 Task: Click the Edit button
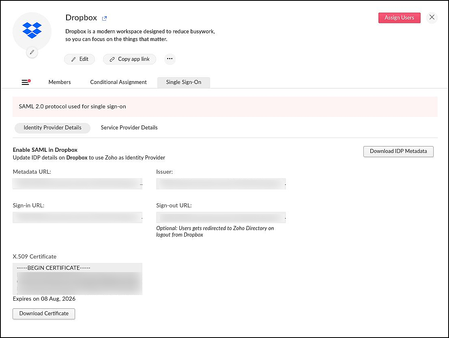pyautogui.click(x=79, y=59)
